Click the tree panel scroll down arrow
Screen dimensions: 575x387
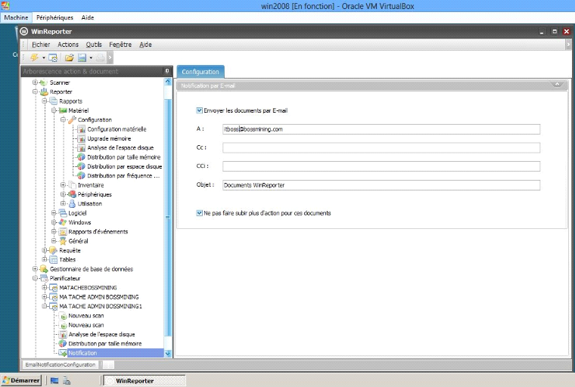coord(168,353)
